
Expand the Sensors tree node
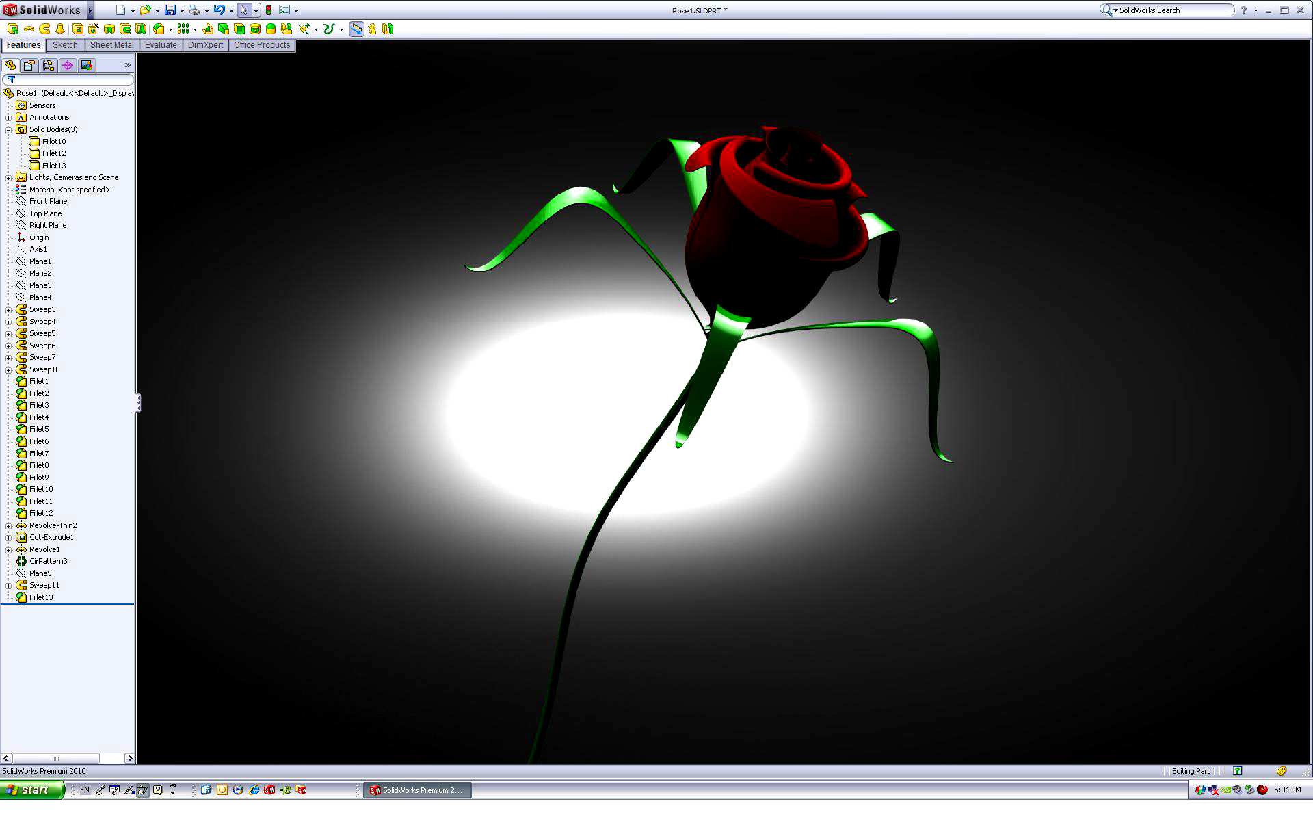pos(8,105)
